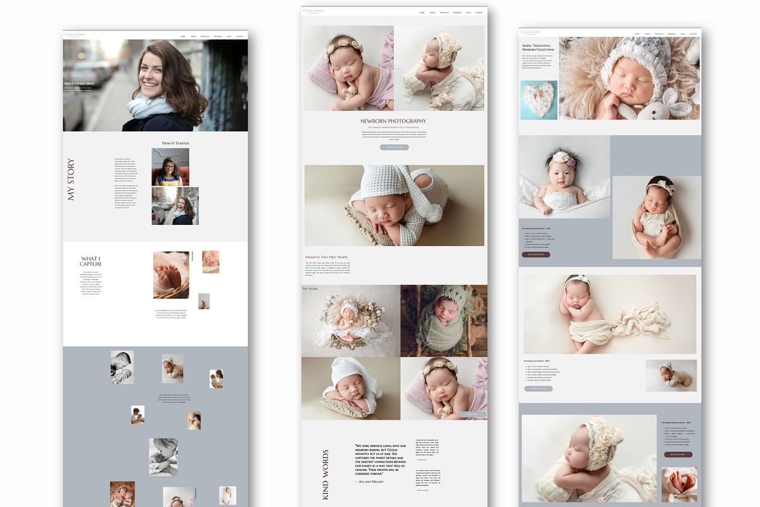Click the grey booking button under second collection
Screen dimensions: 760x507
[538, 388]
